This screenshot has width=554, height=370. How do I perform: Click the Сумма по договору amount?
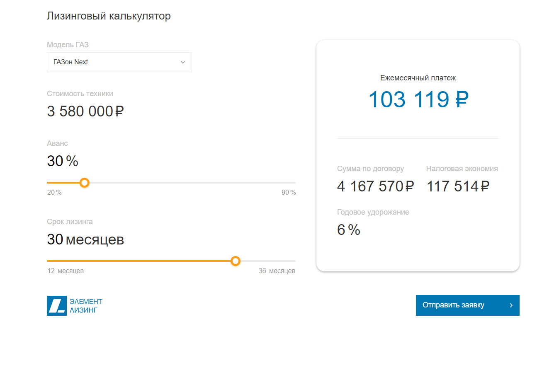[x=376, y=186]
